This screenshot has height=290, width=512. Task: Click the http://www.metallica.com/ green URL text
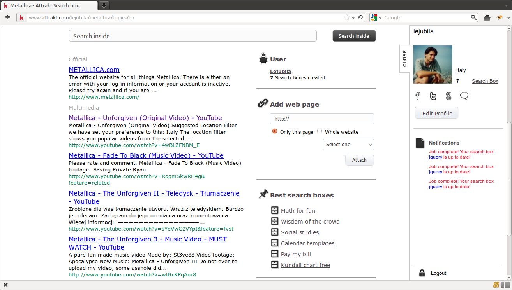(104, 97)
